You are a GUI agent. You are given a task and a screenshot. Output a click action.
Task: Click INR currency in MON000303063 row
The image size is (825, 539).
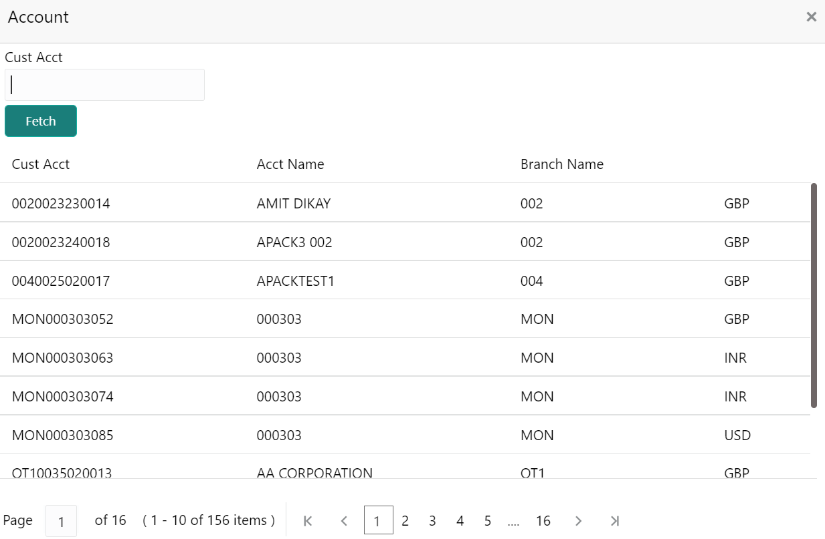(735, 358)
